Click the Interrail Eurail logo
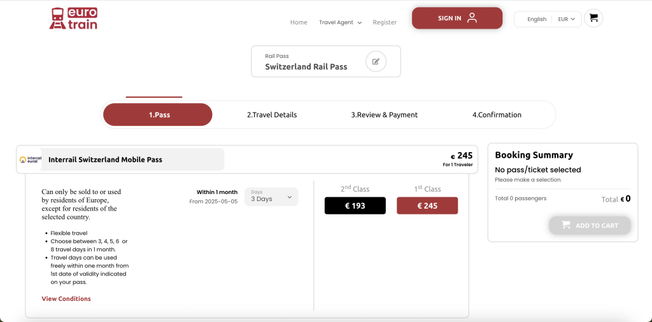 31,160
